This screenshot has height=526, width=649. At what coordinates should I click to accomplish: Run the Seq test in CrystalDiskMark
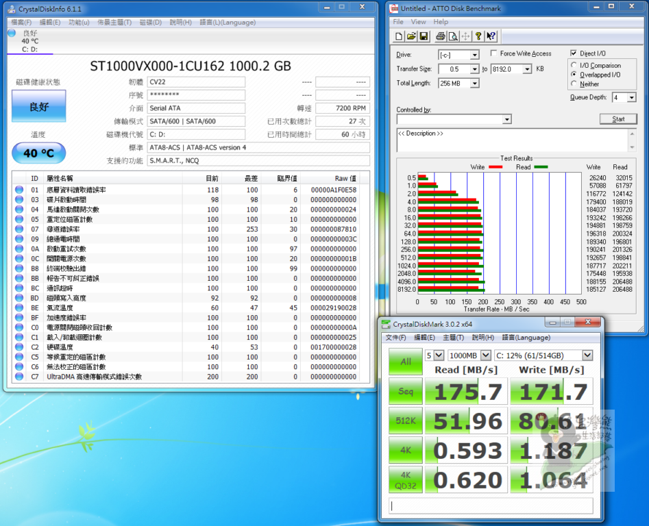click(x=405, y=391)
